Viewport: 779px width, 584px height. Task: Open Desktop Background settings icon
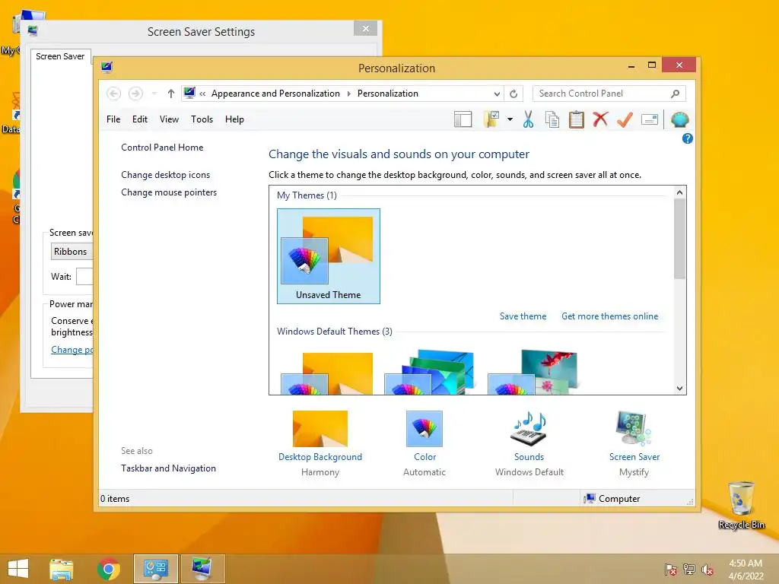pos(320,429)
